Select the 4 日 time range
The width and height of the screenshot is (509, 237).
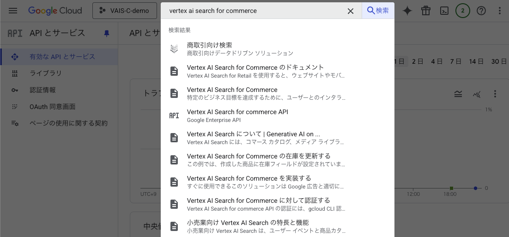tap(436, 61)
